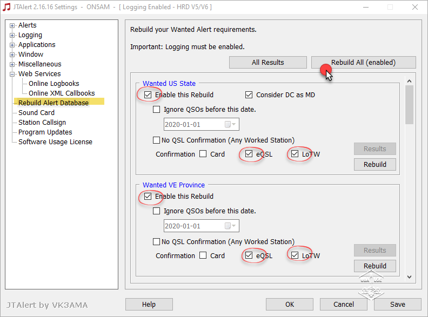Toggle US State Ignore QSOs before date
The image size is (428, 317).
click(156, 110)
